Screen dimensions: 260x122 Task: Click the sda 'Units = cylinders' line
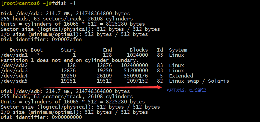point(73,24)
